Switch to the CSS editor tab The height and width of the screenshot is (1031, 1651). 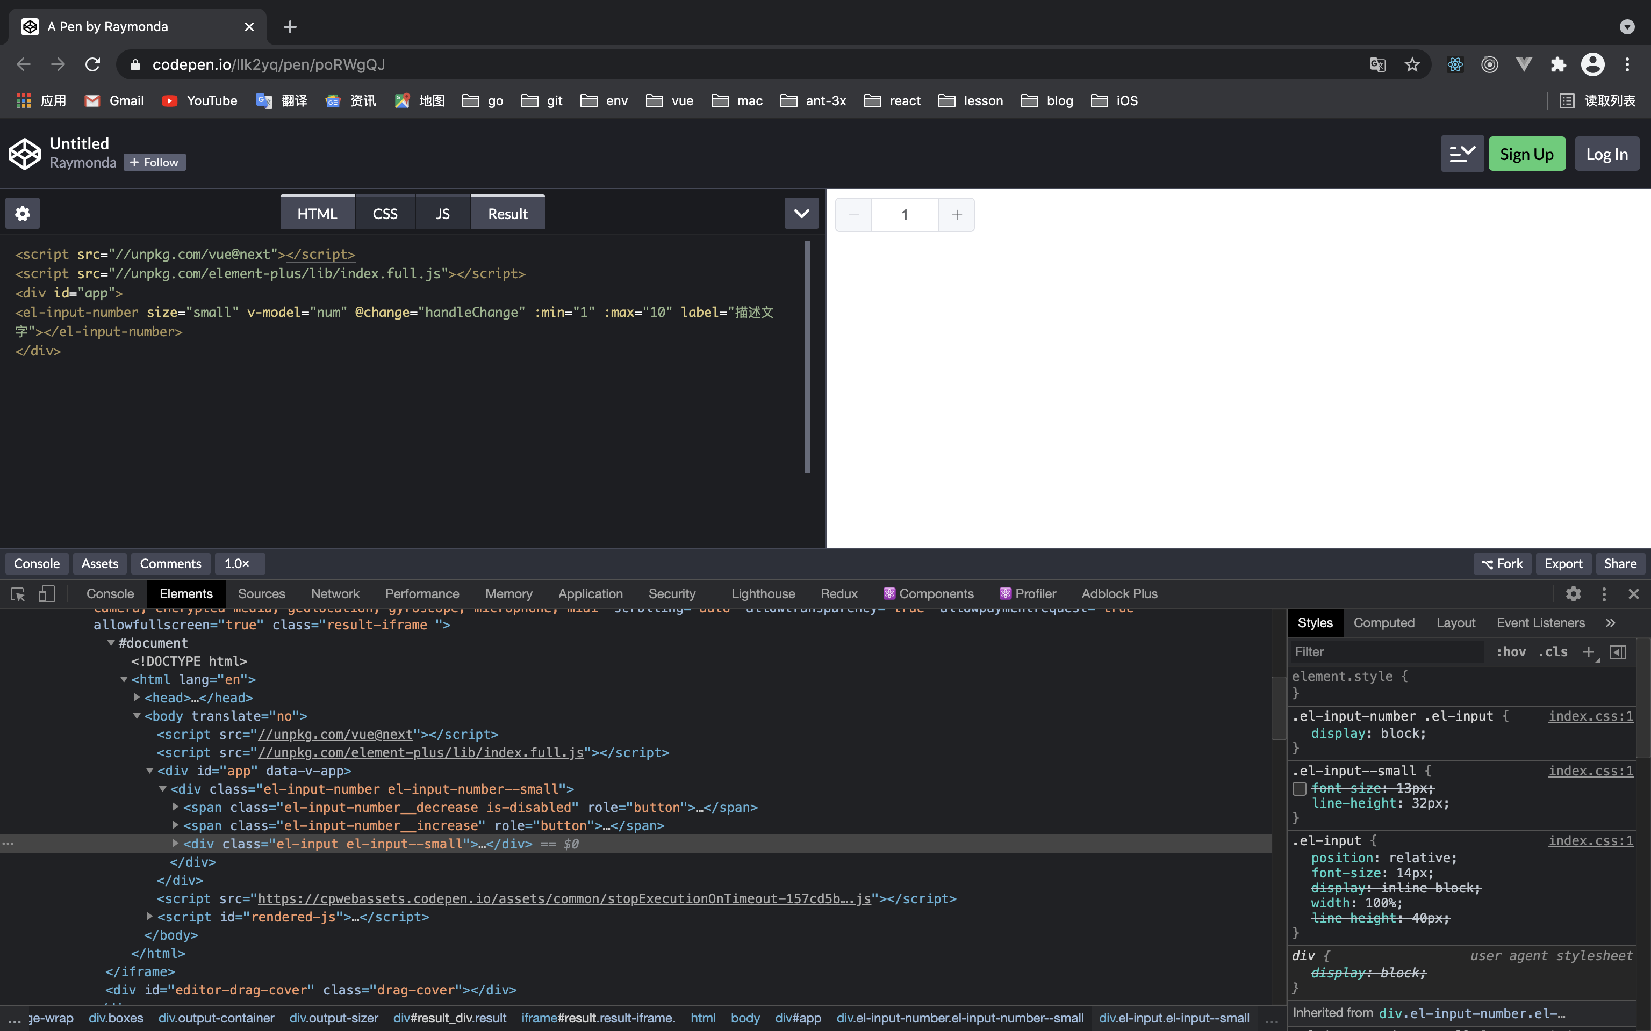point(385,214)
